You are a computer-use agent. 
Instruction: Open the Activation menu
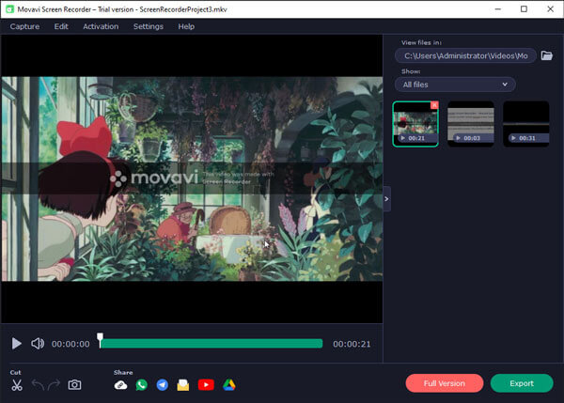(101, 26)
